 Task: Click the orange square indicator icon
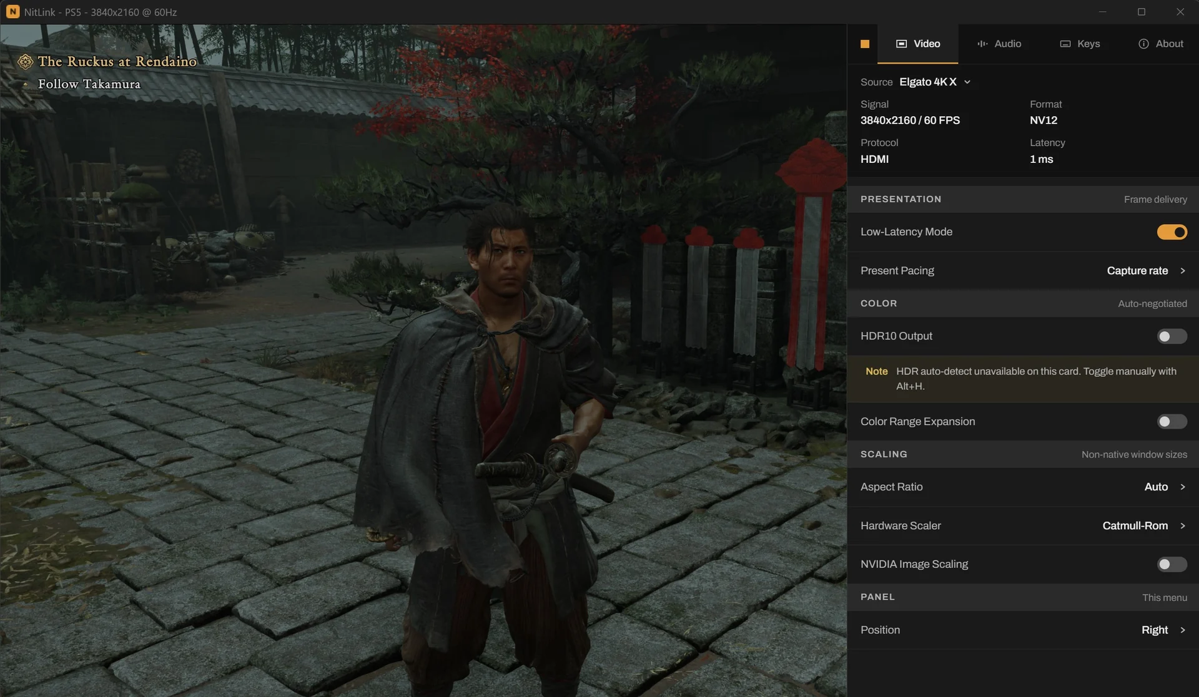pos(865,44)
